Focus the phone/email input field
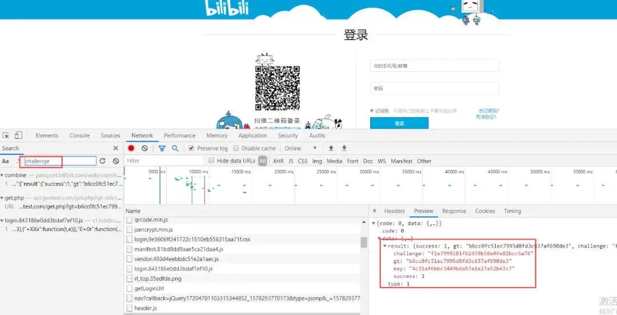 point(434,66)
